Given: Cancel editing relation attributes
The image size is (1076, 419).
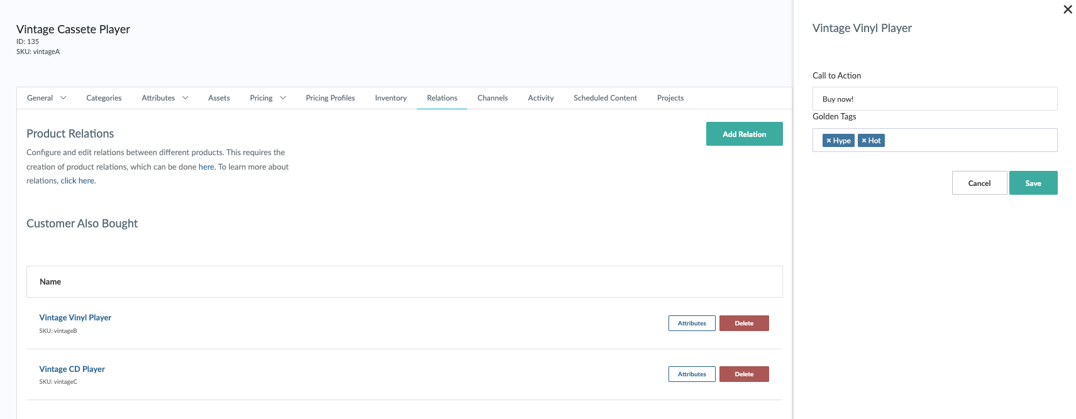Looking at the screenshot, I should (x=979, y=183).
